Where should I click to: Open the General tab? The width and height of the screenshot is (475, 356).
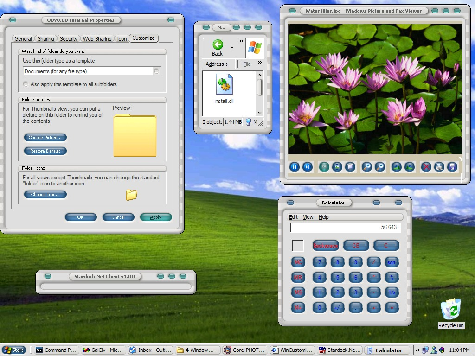click(x=23, y=39)
